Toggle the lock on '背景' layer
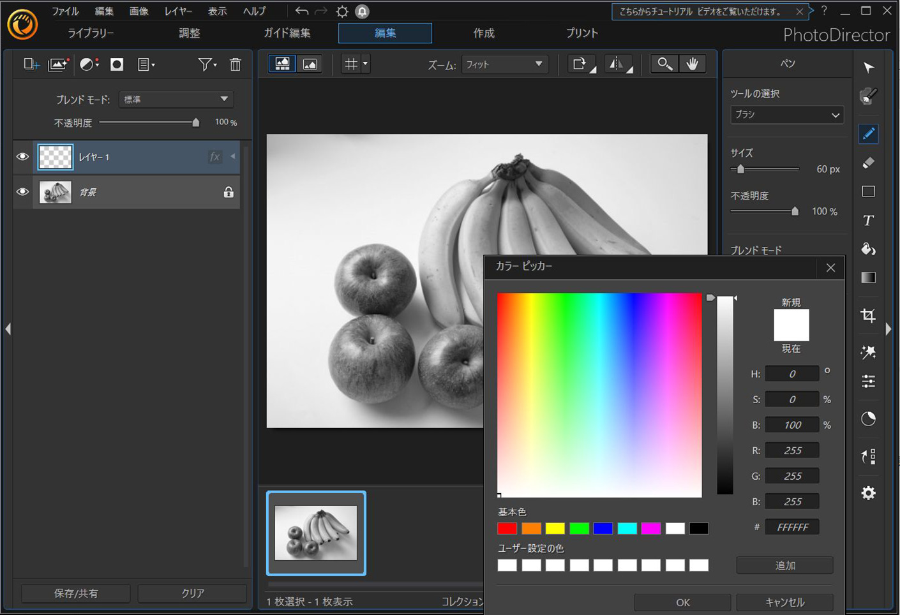The width and height of the screenshot is (900, 615). click(x=228, y=192)
